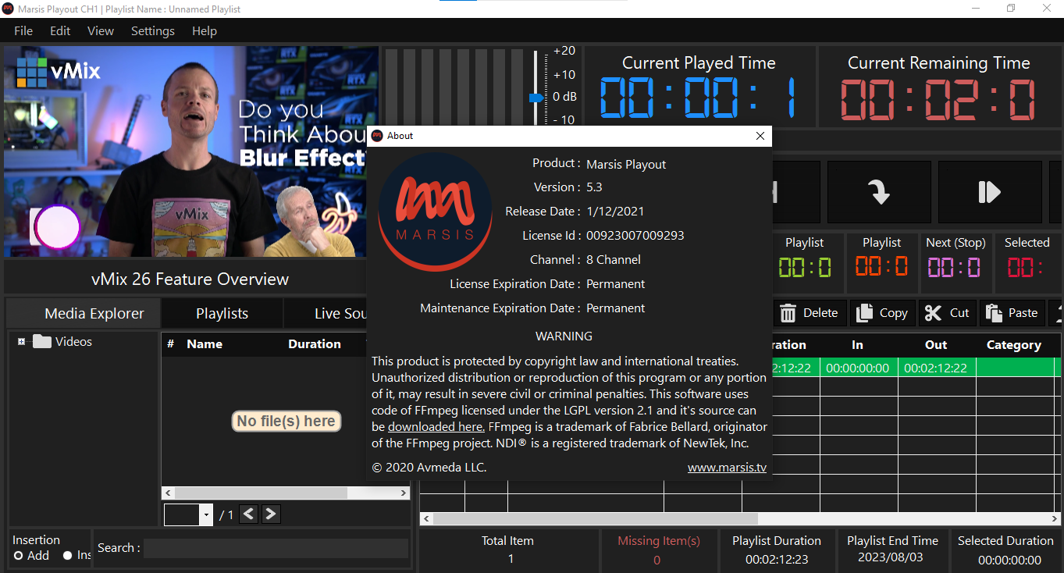Open the www.marsis.tv link

coord(727,468)
